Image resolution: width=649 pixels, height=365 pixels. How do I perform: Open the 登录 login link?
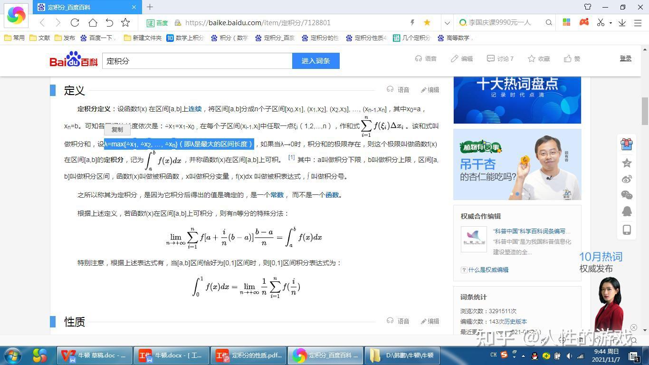point(625,58)
